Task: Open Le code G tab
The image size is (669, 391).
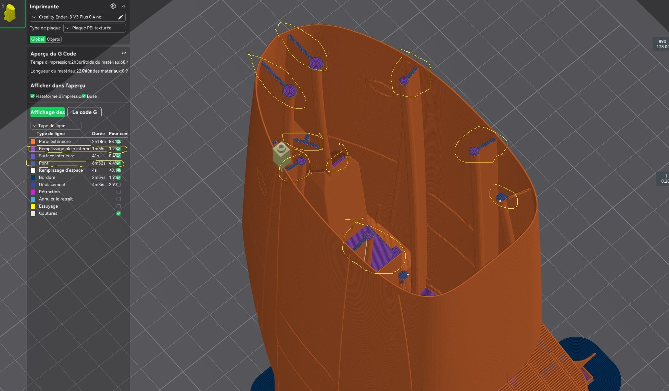Action: (85, 112)
